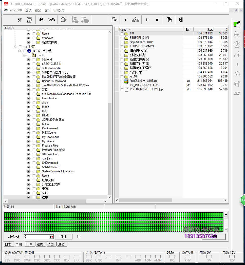Collapse the NTFS - 新加卷 node
Screen dimensions: 245x265
tap(19, 51)
